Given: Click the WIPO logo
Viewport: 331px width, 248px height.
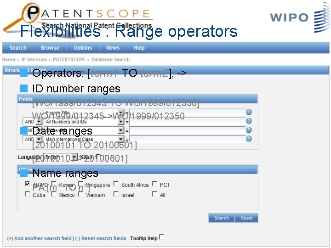Looking at the screenshot, I should [300, 17].
